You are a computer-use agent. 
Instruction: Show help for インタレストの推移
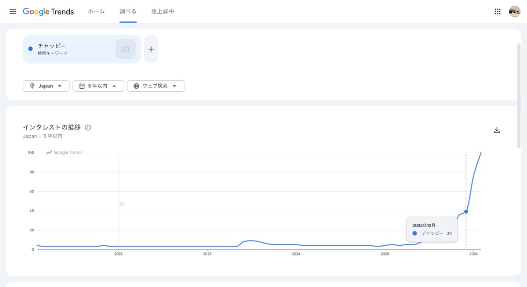tap(88, 128)
